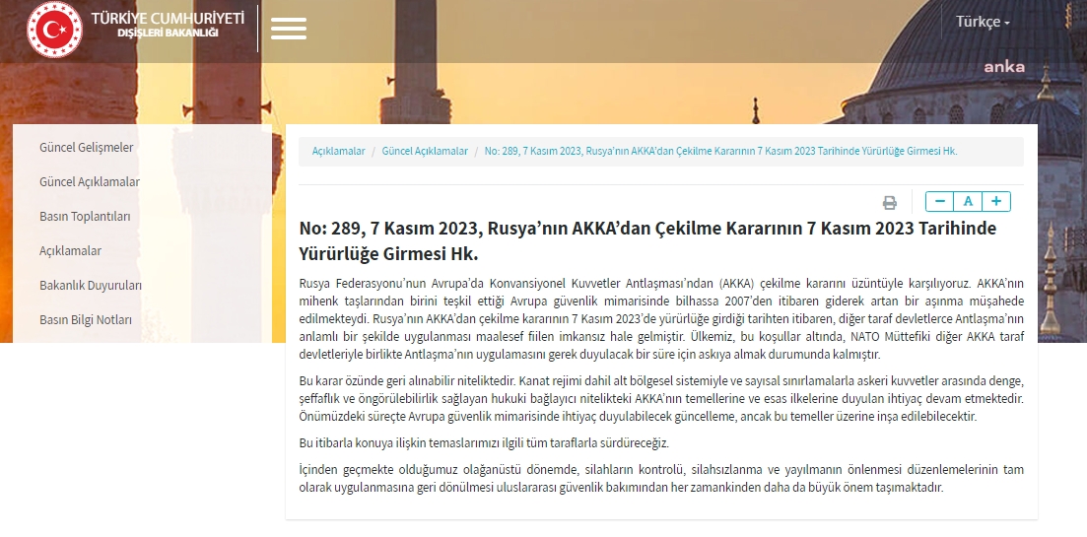Increase font size with plus button
1087x537 pixels.
tap(996, 201)
